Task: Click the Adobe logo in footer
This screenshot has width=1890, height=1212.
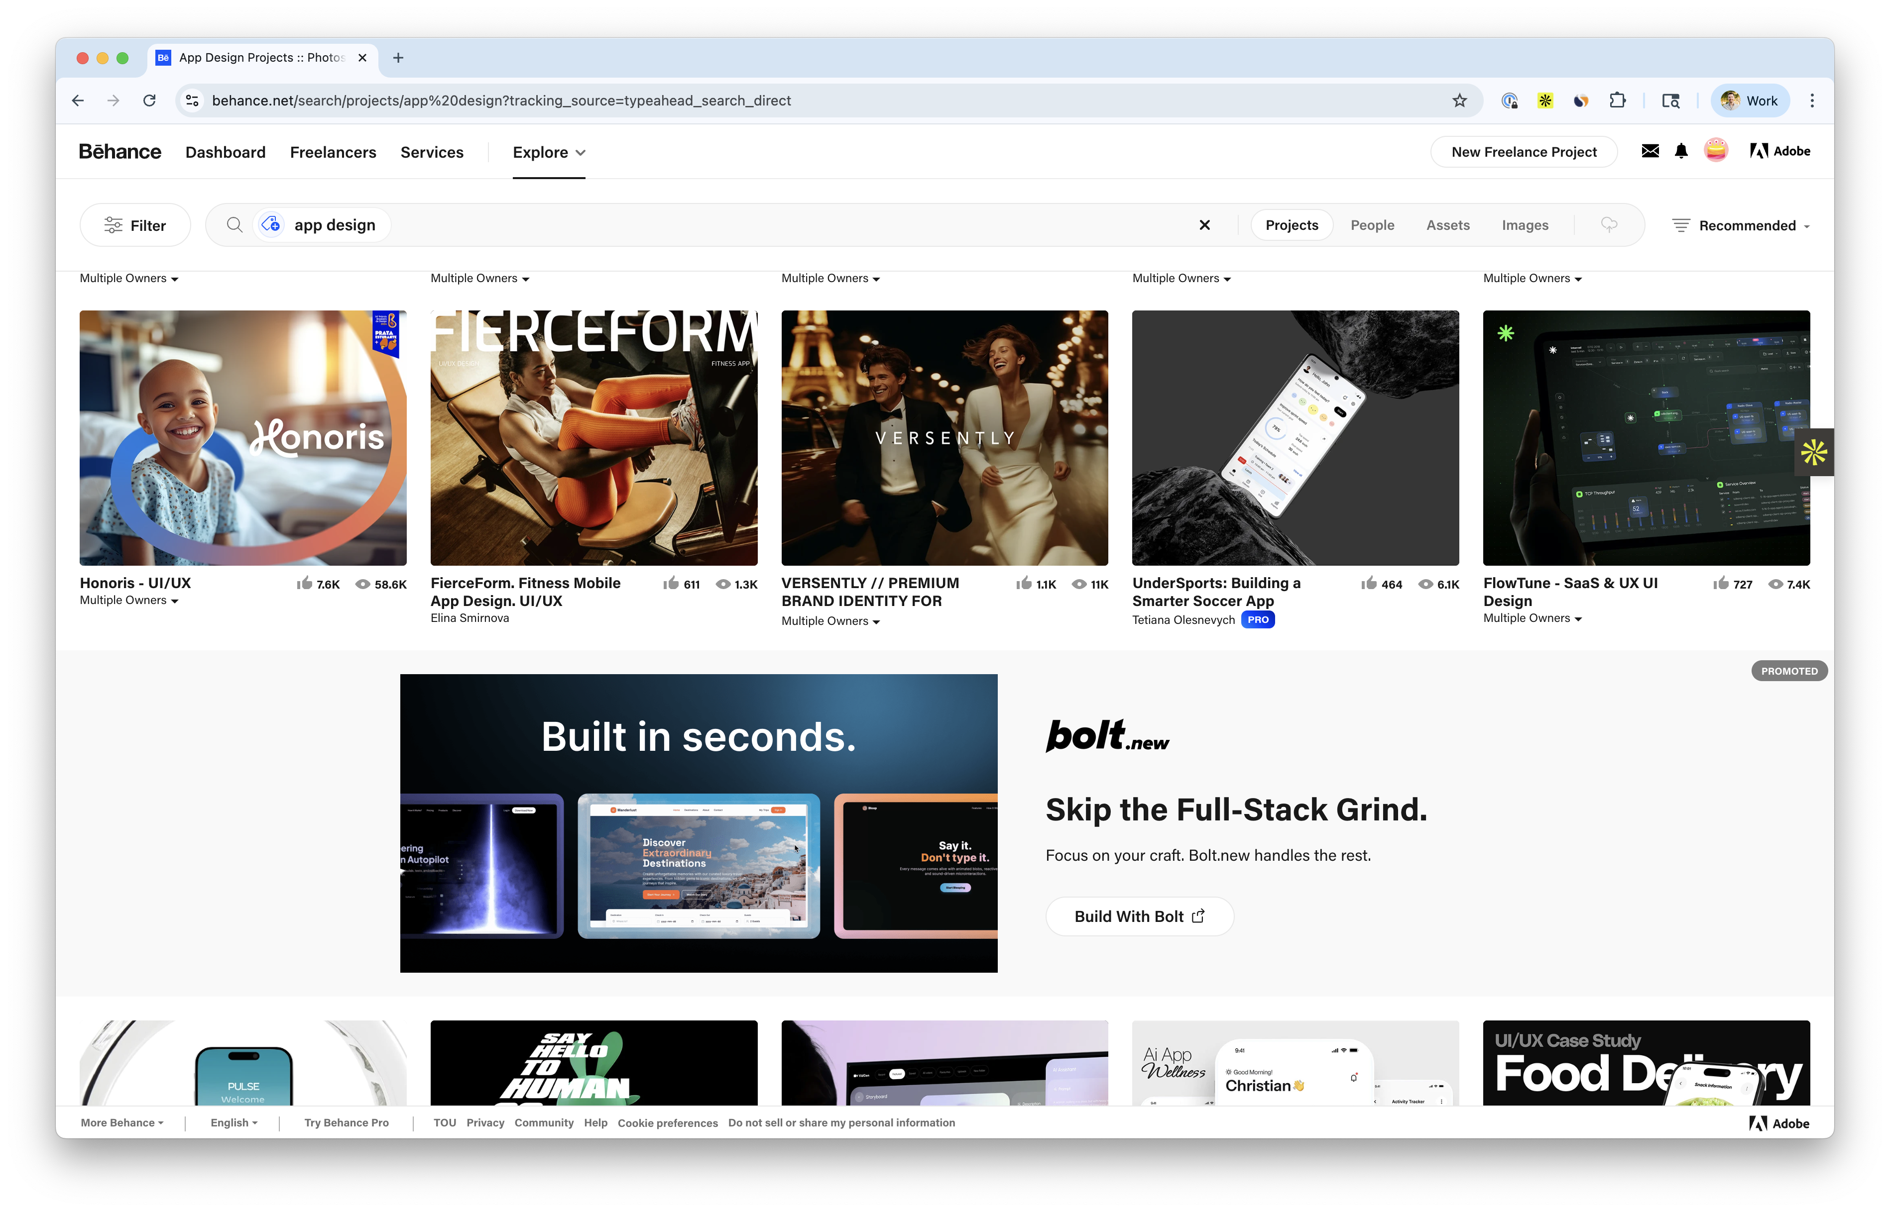Action: click(x=1779, y=1123)
